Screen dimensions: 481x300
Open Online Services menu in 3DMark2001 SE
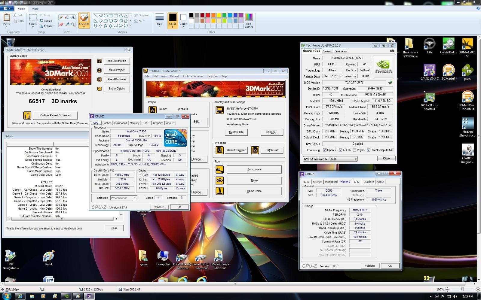(193, 76)
